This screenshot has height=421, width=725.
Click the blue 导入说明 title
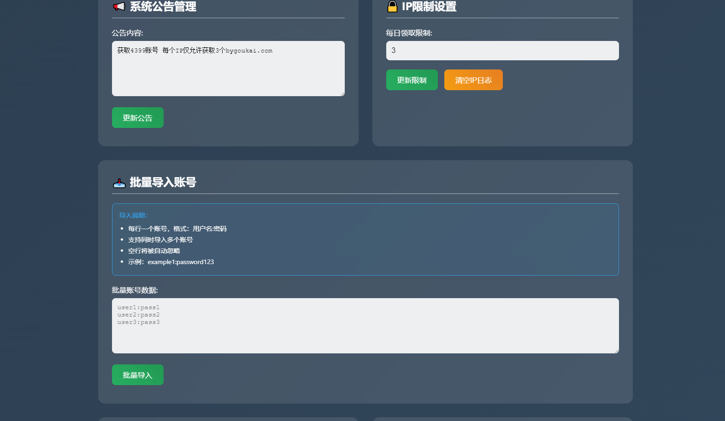point(133,215)
